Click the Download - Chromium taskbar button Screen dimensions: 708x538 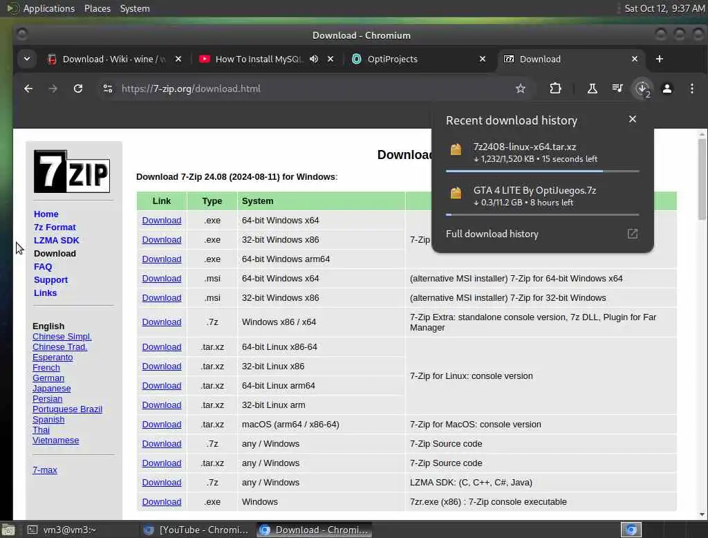tap(315, 530)
